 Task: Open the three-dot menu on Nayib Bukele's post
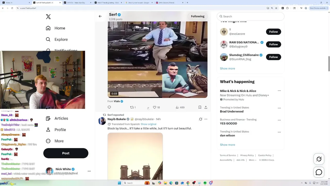point(206,119)
